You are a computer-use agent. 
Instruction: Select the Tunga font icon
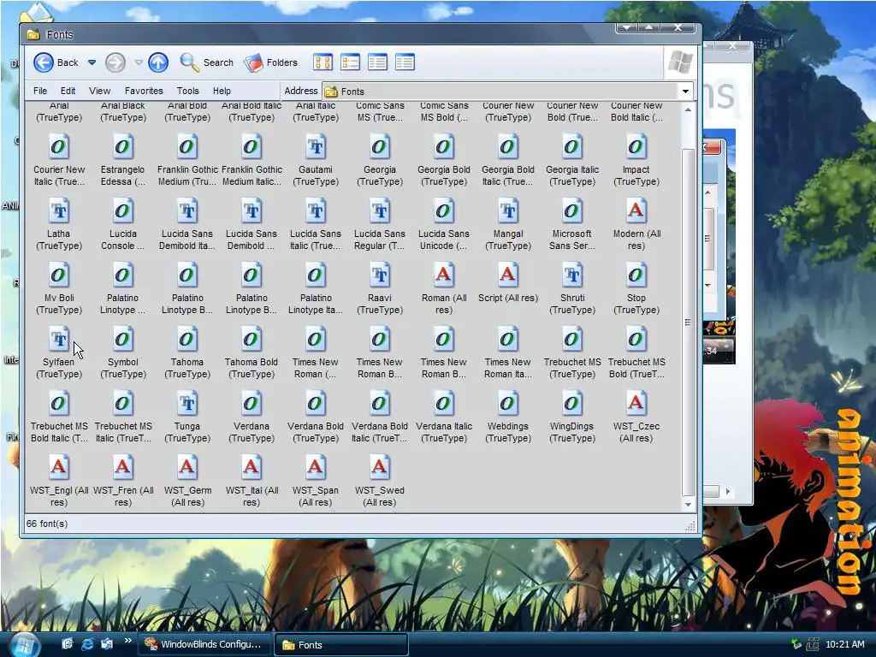pos(187,404)
